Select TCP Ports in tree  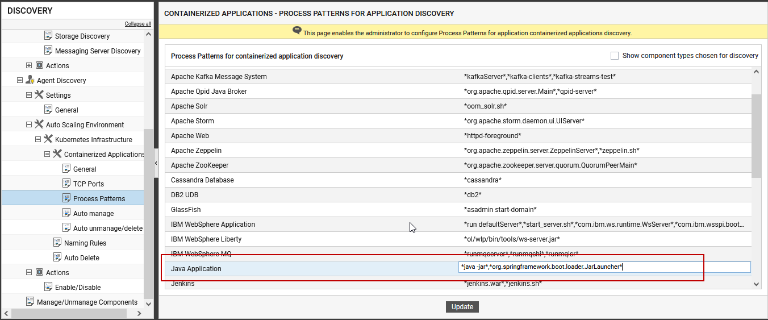pyautogui.click(x=89, y=184)
